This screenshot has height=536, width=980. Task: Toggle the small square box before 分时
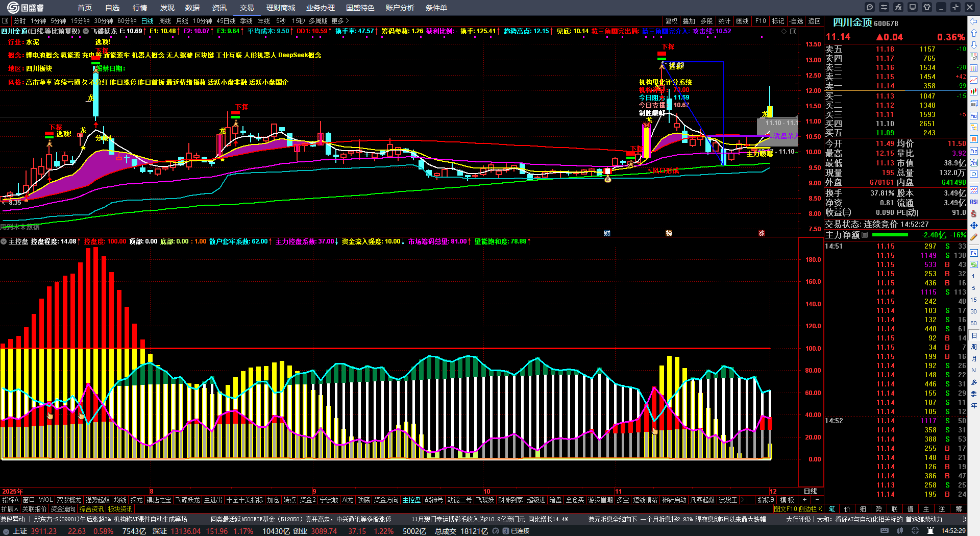coord(5,21)
